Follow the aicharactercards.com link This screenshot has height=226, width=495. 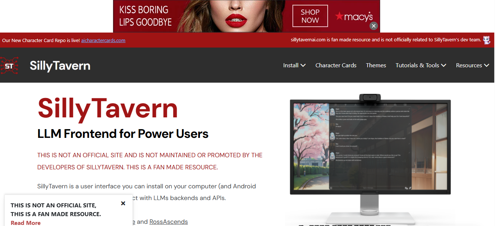103,40
